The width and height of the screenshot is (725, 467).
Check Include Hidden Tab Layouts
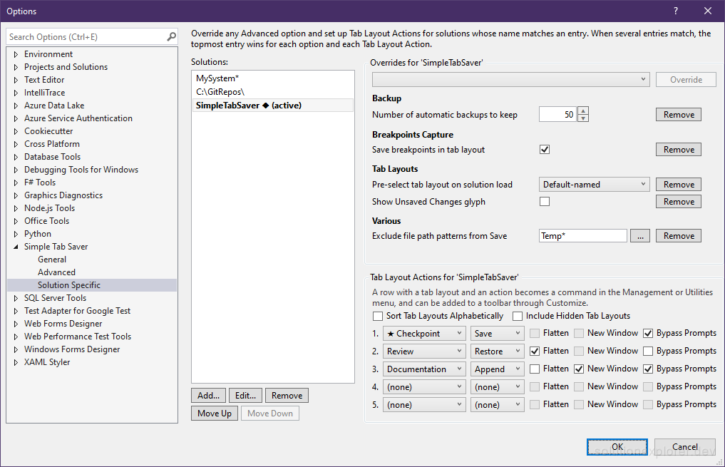[x=518, y=316]
